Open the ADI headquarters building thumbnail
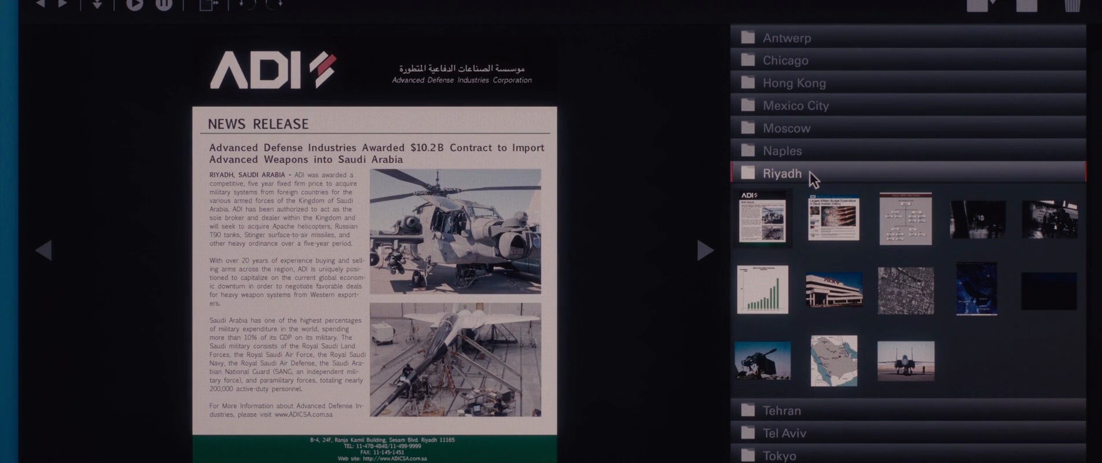This screenshot has width=1102, height=463. [834, 290]
